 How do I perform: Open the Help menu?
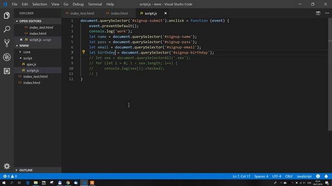point(110,4)
